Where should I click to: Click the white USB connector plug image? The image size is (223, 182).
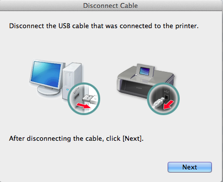pos(90,99)
